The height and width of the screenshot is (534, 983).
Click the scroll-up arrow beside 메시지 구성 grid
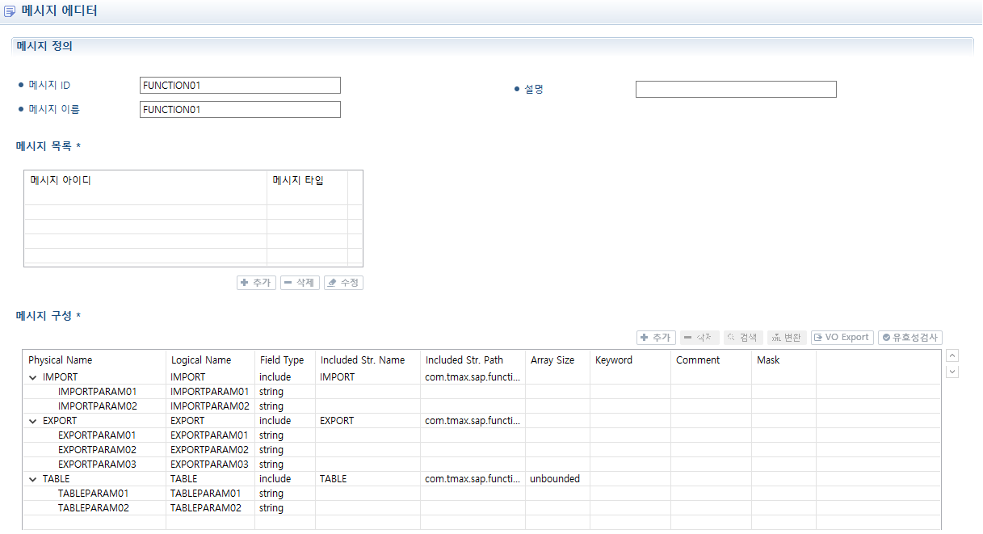[x=951, y=355]
